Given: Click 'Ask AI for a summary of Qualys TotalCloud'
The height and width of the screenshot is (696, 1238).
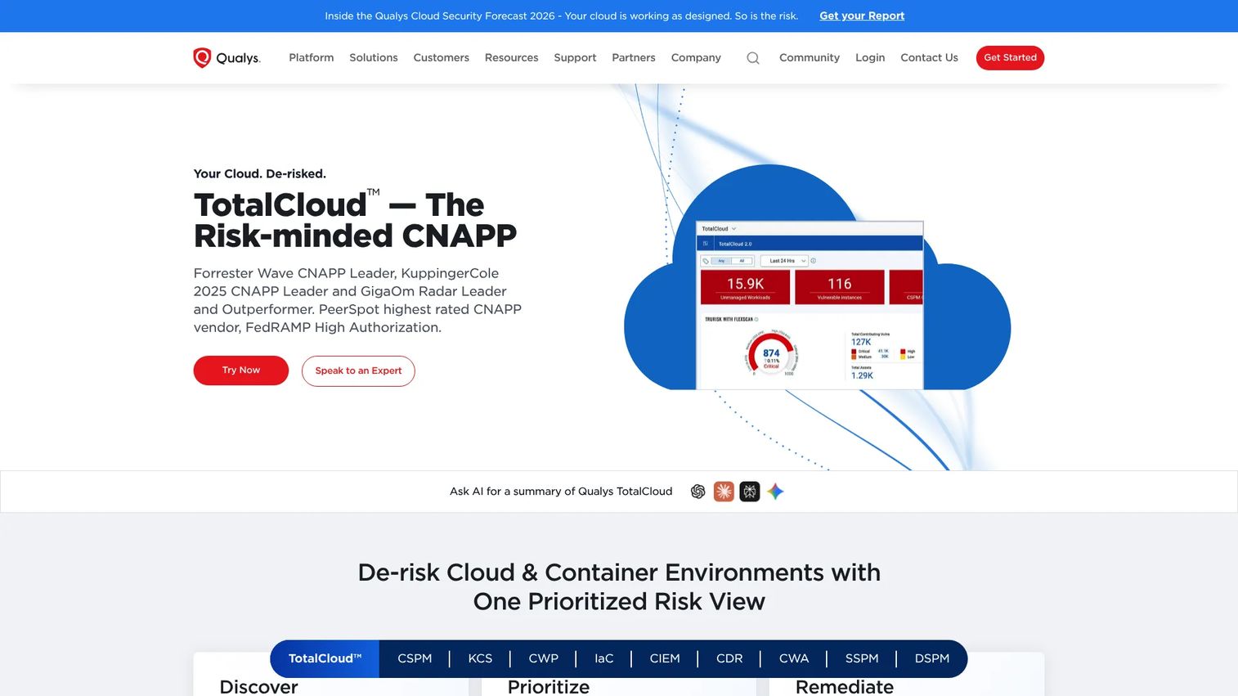Looking at the screenshot, I should click(x=561, y=492).
